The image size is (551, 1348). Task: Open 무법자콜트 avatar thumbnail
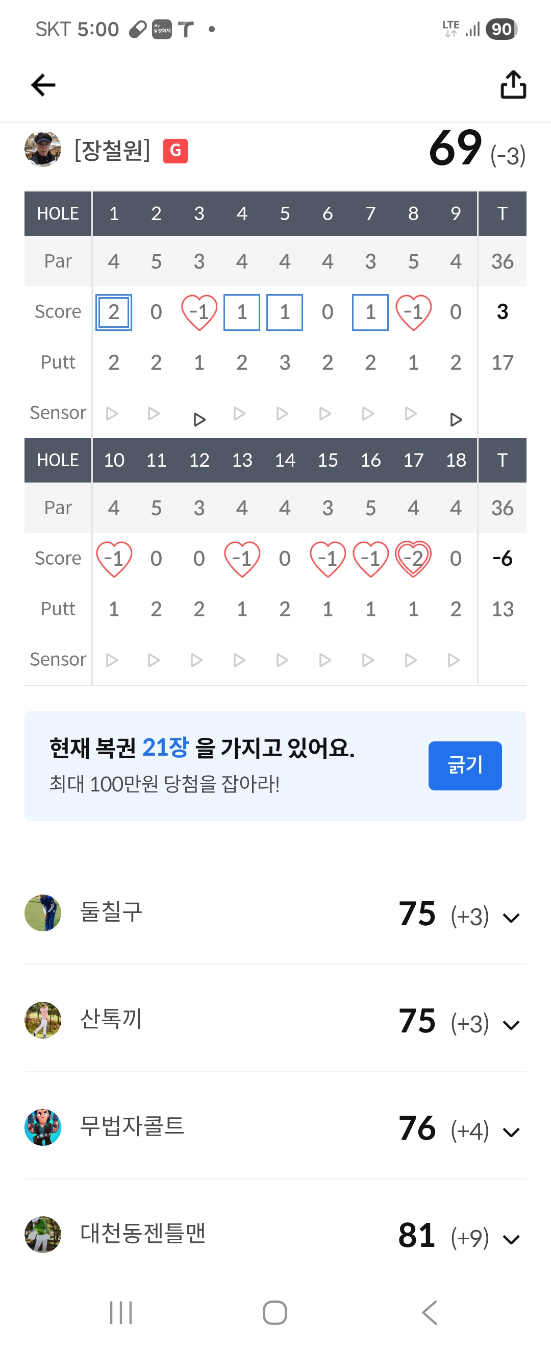pyautogui.click(x=43, y=1127)
